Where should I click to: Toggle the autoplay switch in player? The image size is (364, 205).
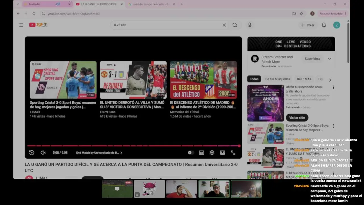point(191,153)
